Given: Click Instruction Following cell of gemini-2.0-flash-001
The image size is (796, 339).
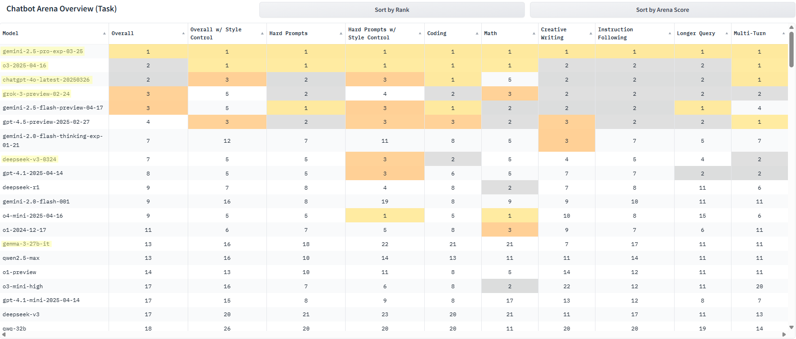Looking at the screenshot, I should [634, 202].
